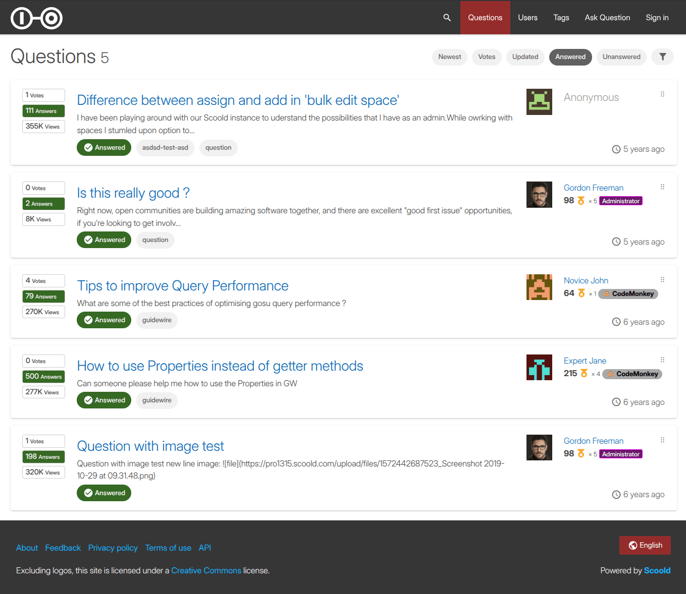Screen dimensions: 686x594
Task: Open 'Is this really good ?' question
Action: (133, 193)
